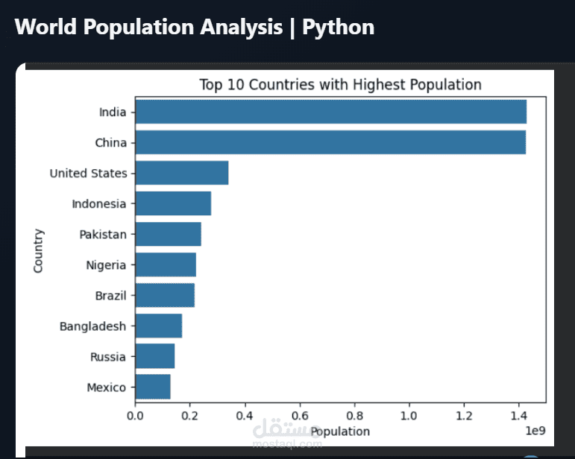Click the 'Pakistan' axis label
The width and height of the screenshot is (575, 459).
point(103,235)
